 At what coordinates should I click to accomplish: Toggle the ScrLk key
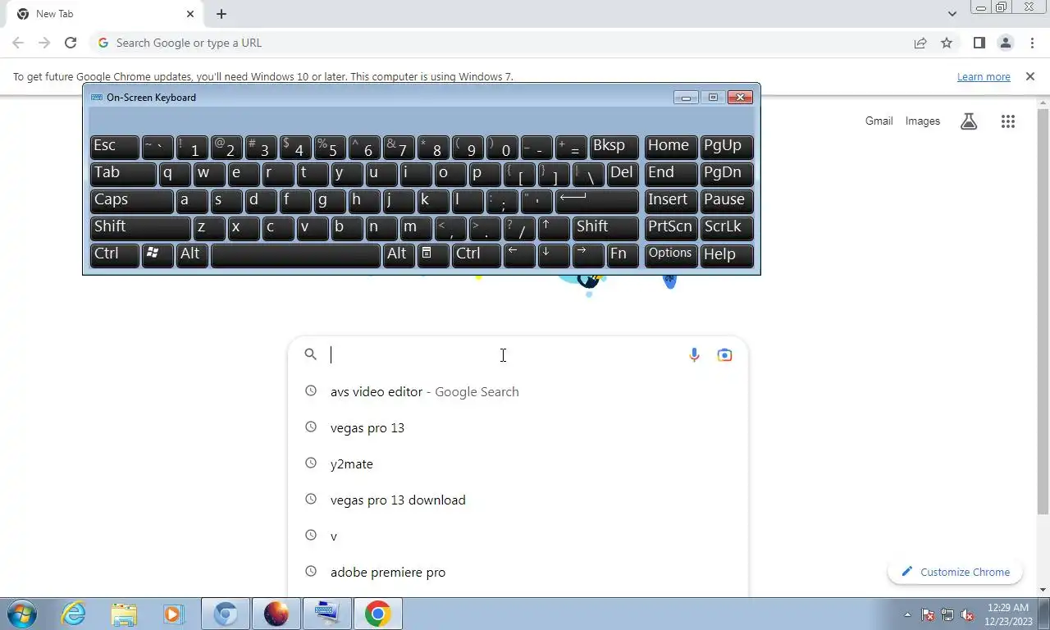[727, 228]
